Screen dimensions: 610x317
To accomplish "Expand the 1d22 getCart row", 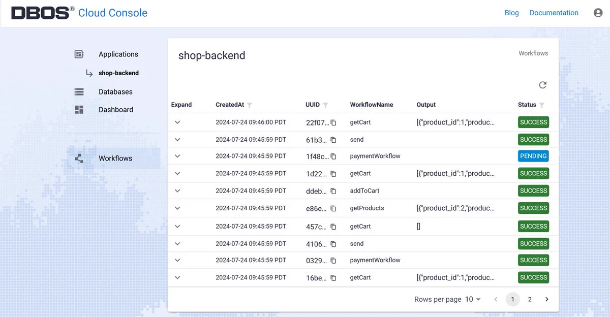I will click(x=177, y=173).
